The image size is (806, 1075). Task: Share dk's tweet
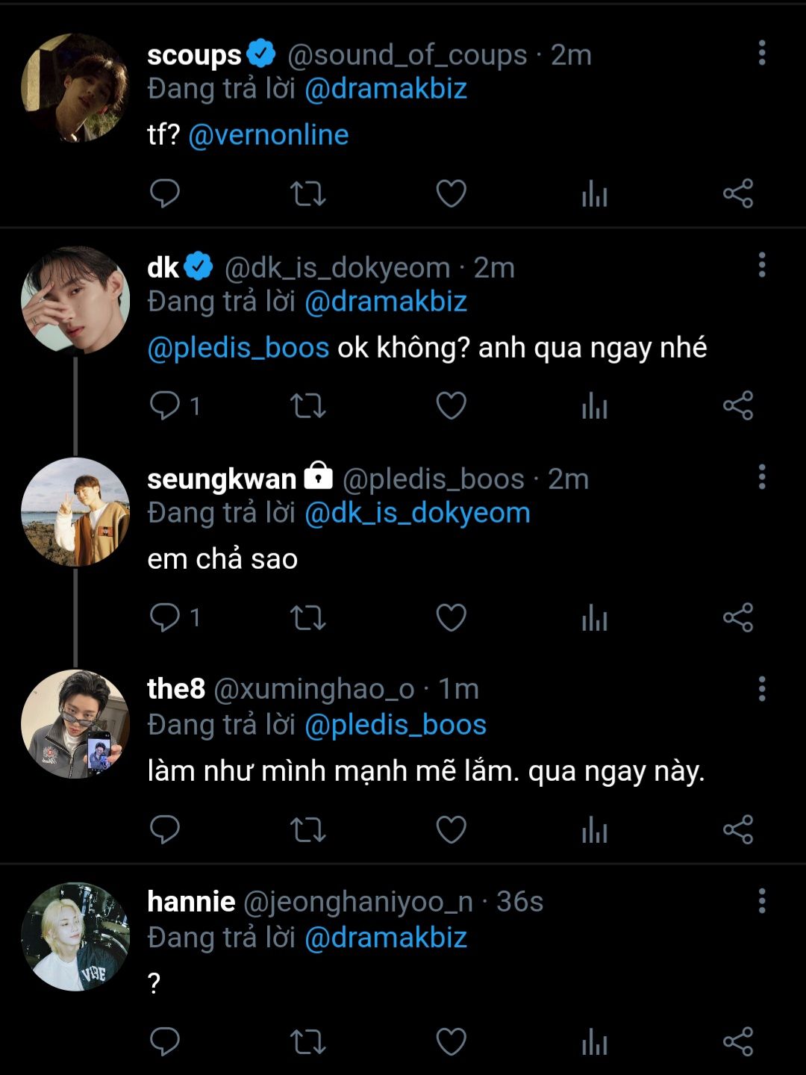click(737, 406)
